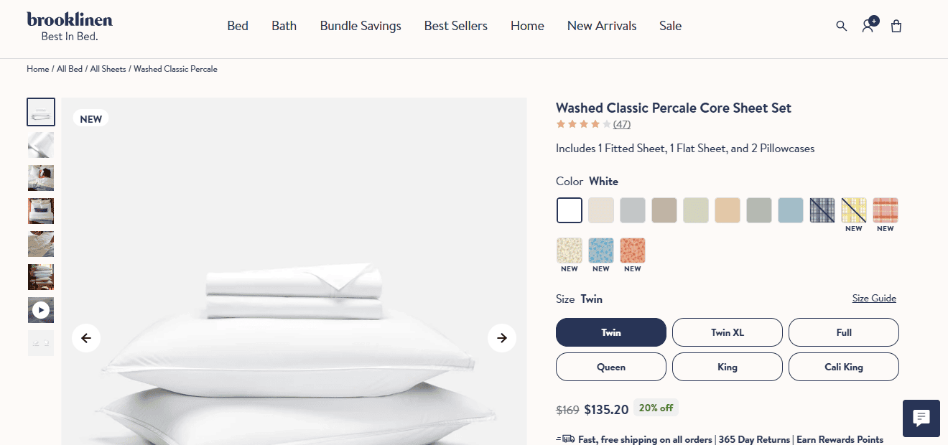This screenshot has width=948, height=445.
Task: Select the light blue color swatch
Action: 791,210
